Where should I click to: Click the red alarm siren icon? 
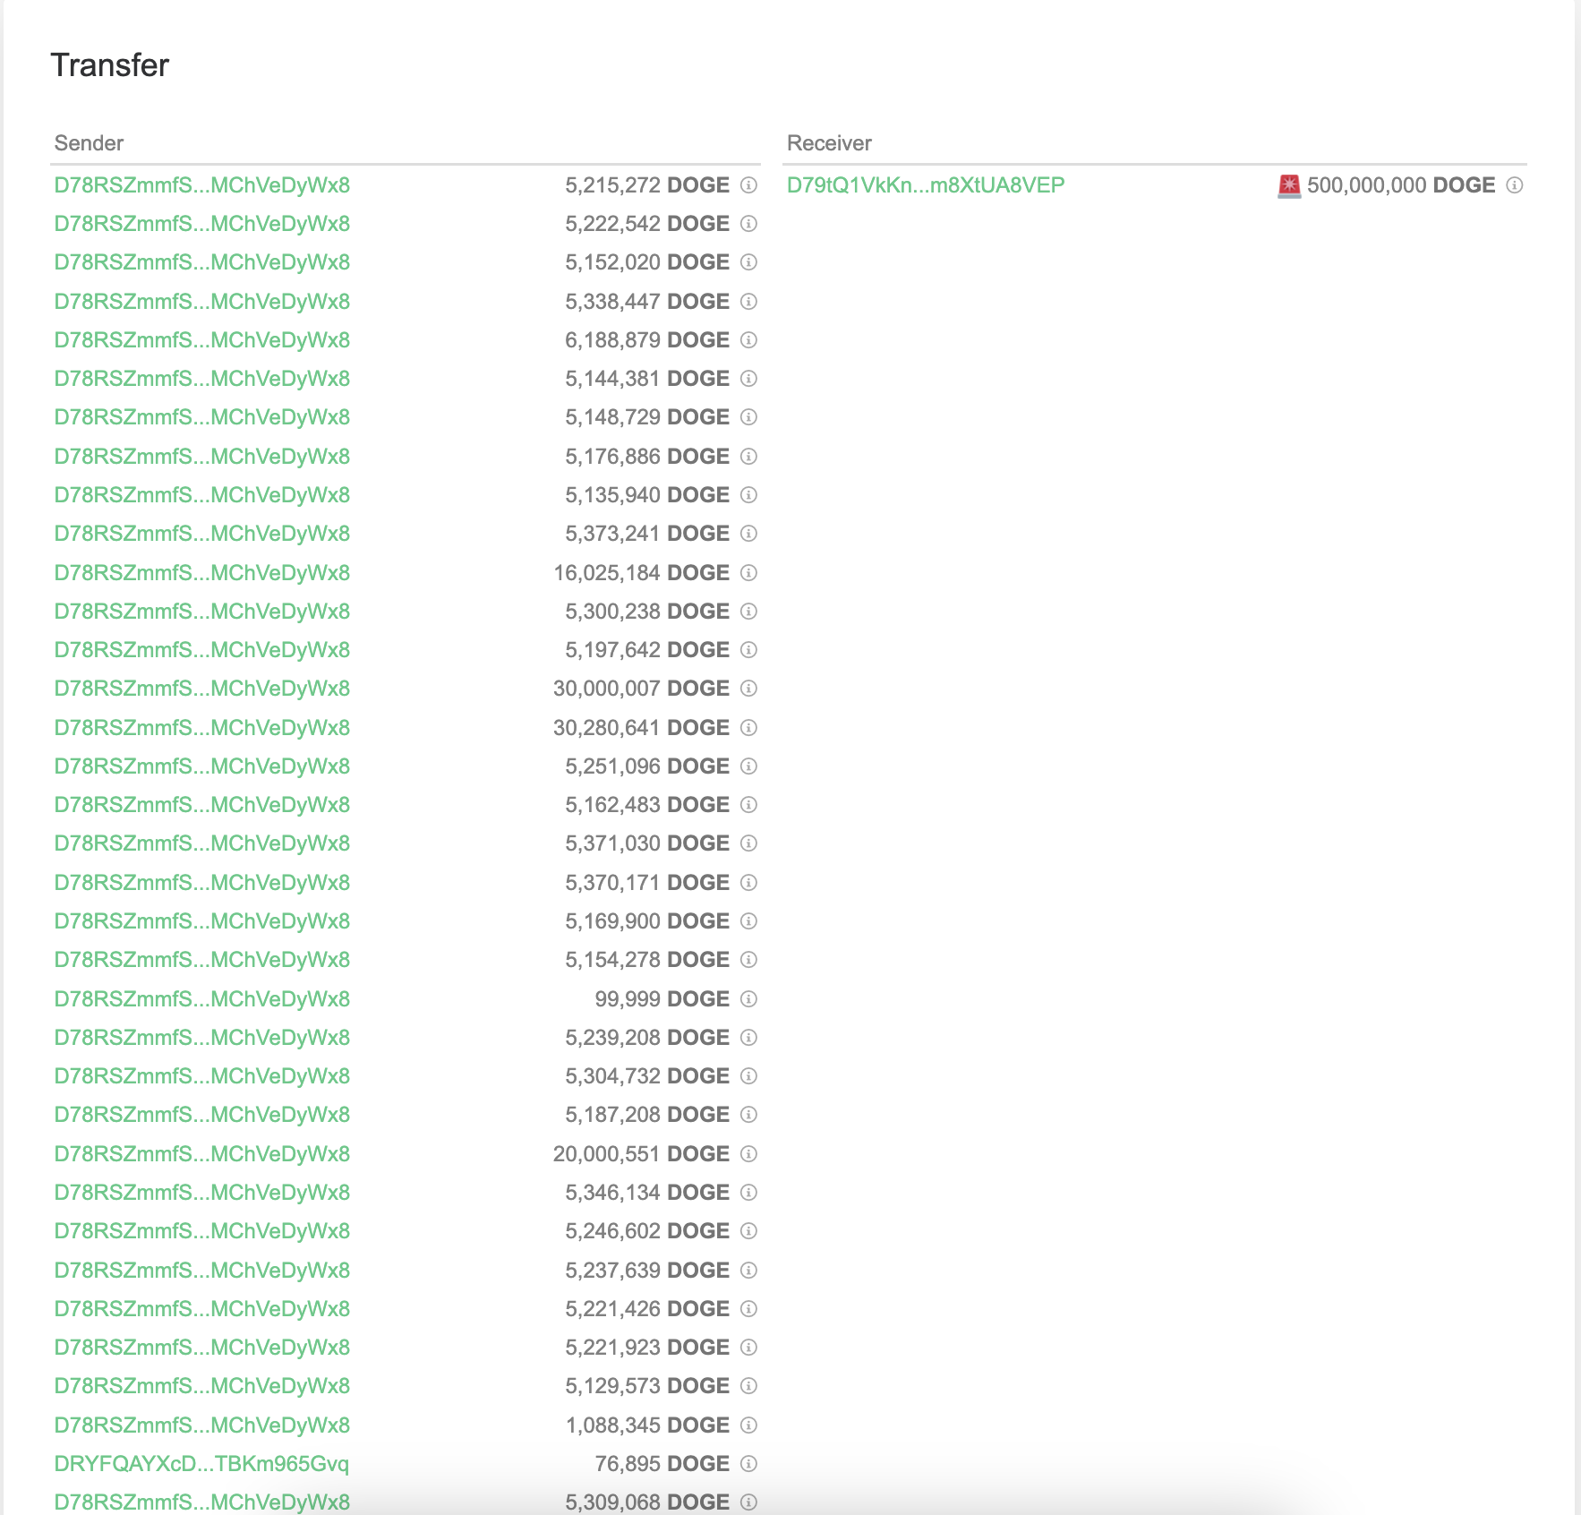click(1288, 185)
